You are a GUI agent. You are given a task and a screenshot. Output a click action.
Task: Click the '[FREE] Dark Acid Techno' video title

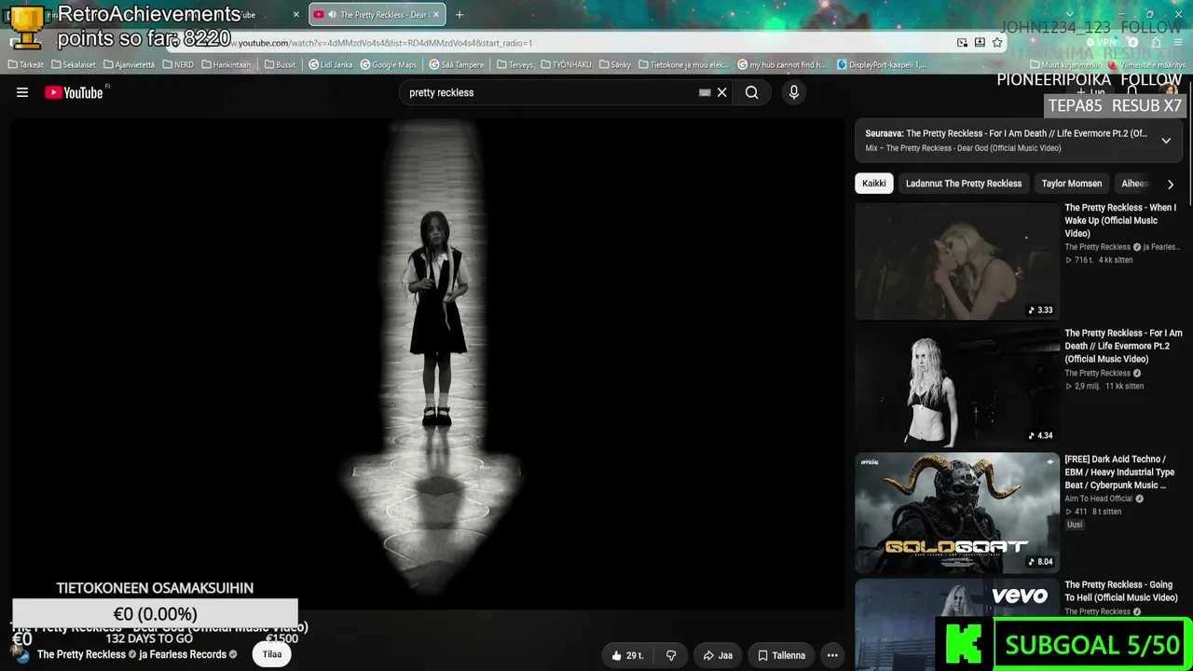click(1119, 472)
